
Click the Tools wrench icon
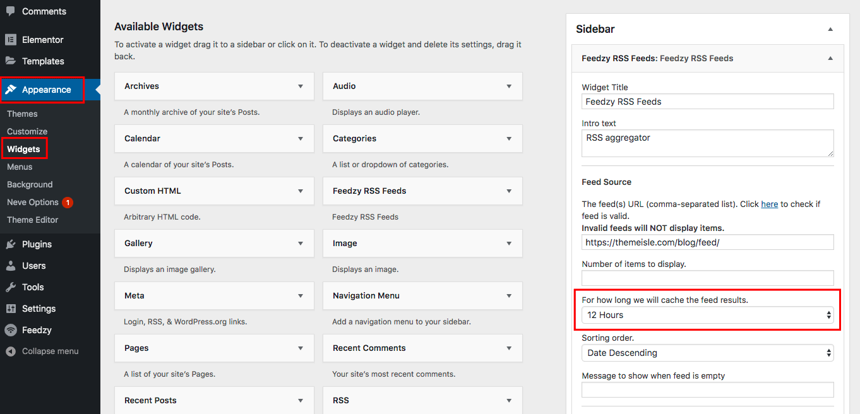tap(11, 287)
